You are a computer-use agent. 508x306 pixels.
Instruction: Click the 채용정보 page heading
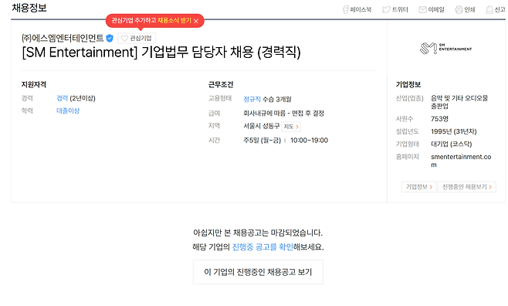(29, 8)
